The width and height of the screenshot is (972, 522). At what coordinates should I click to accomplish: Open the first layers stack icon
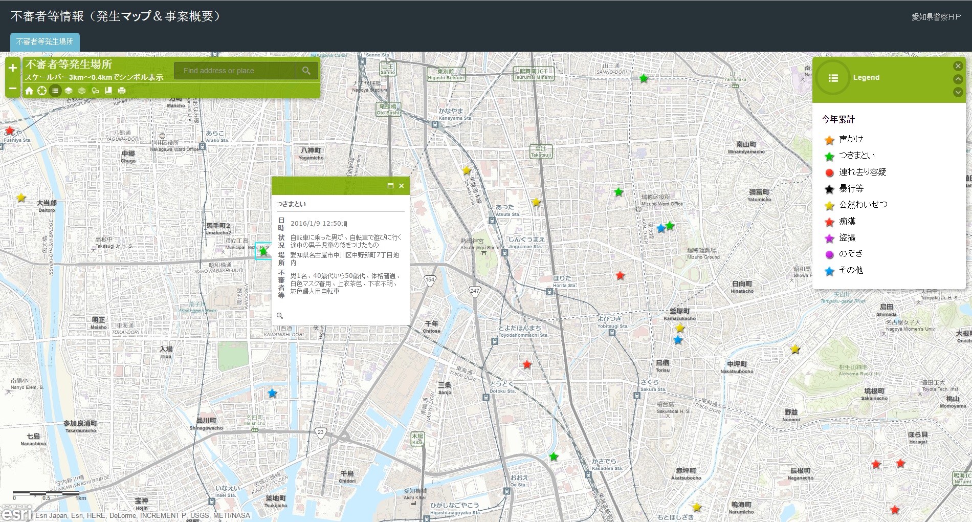tap(69, 91)
